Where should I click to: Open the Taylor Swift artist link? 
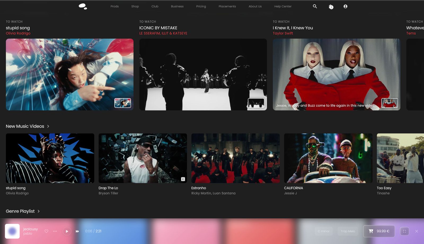click(x=283, y=33)
